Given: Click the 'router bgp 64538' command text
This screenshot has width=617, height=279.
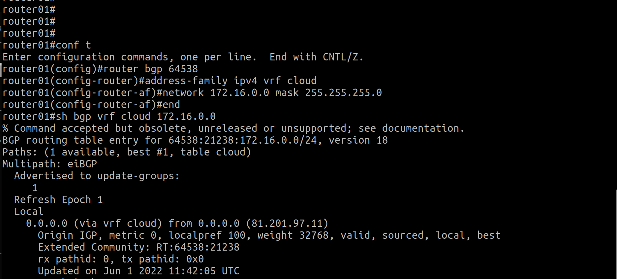Looking at the screenshot, I should point(150,69).
